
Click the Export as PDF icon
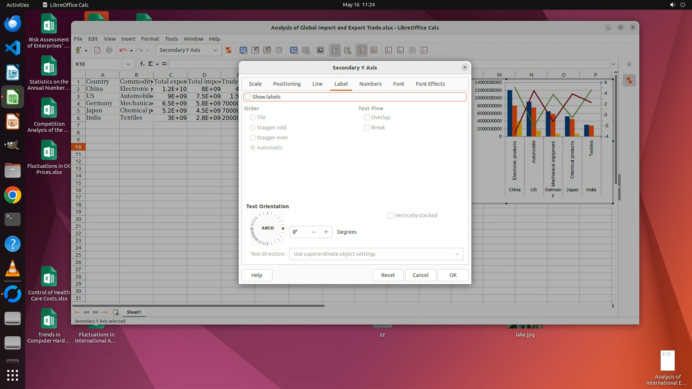97,50
